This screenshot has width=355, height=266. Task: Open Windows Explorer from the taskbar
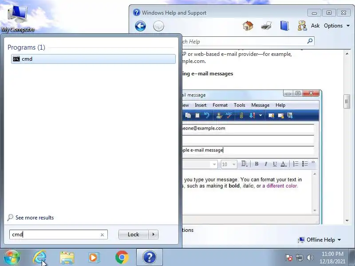pyautogui.click(x=67, y=258)
